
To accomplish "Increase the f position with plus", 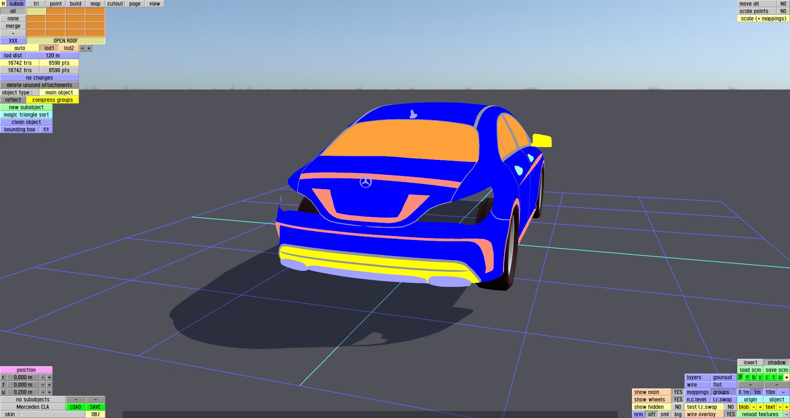I will point(49,385).
